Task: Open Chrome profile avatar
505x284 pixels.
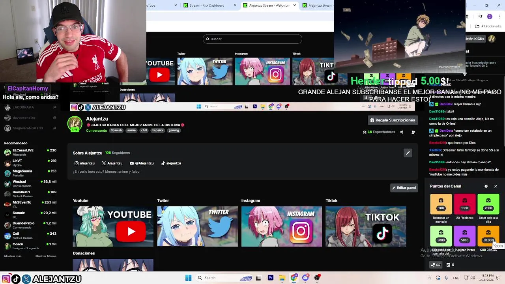Action: [490, 17]
